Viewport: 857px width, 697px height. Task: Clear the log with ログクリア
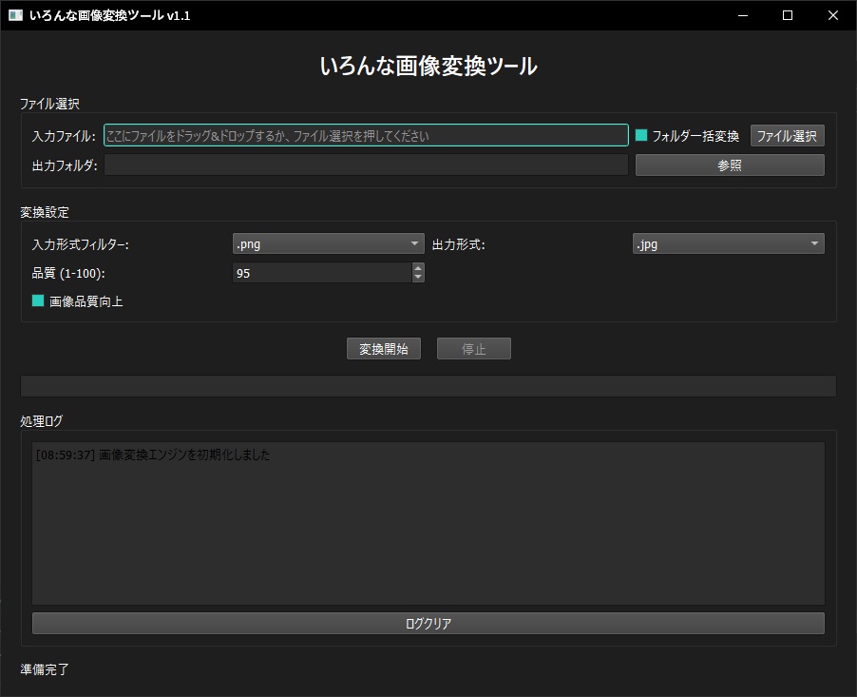pyautogui.click(x=428, y=623)
